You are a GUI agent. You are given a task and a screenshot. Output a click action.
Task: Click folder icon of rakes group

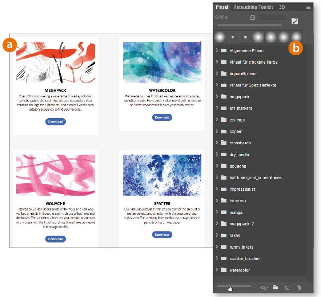pos(224,236)
